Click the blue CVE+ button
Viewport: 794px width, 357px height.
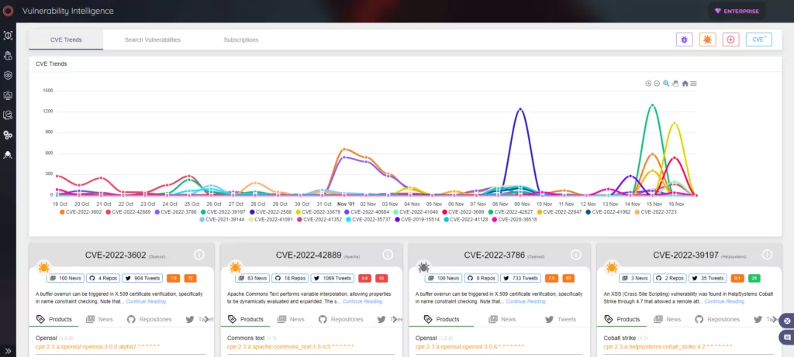[x=758, y=39]
